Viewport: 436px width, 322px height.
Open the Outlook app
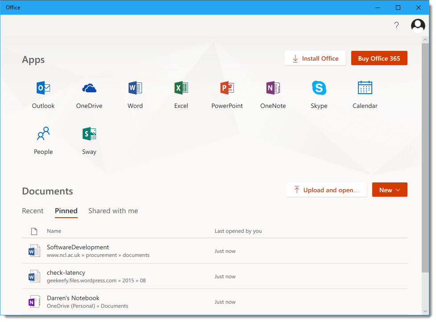click(x=43, y=94)
